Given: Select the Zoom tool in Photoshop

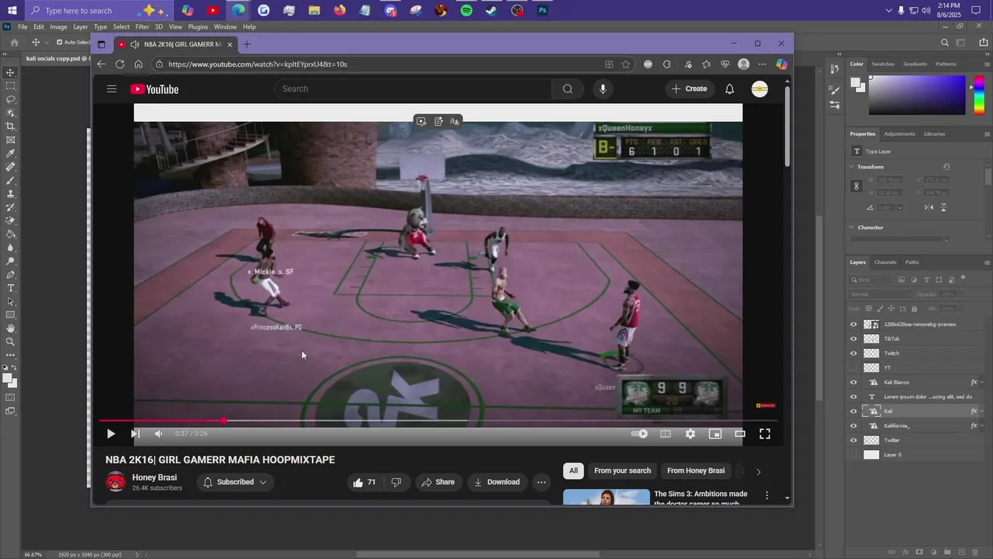Looking at the screenshot, I should (10, 342).
